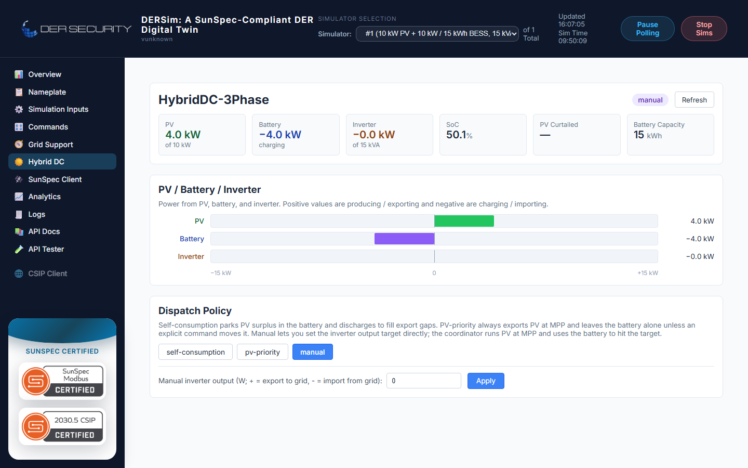This screenshot has height=468, width=748.
Task: Click the 'vunknown' version label
Action: point(157,40)
